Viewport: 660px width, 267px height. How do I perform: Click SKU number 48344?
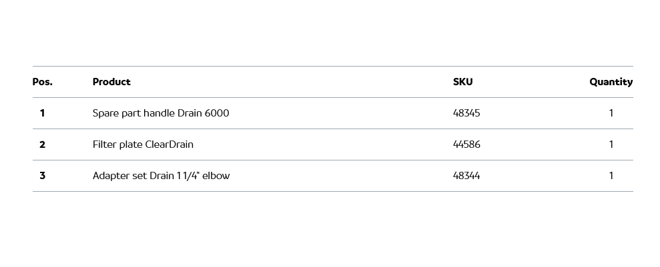(466, 176)
